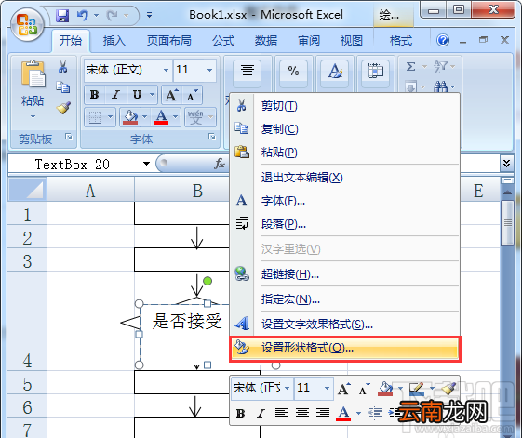Switch to the 数据 tab
This screenshot has width=522, height=438.
coord(266,41)
